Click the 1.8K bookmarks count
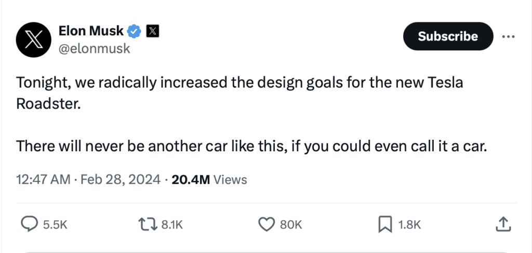 (409, 224)
